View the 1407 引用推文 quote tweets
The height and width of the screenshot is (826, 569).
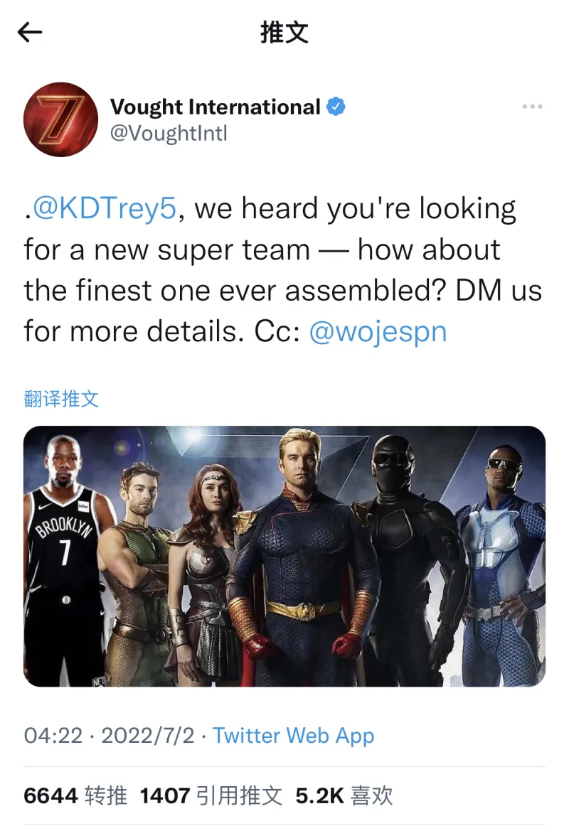pyautogui.click(x=211, y=795)
